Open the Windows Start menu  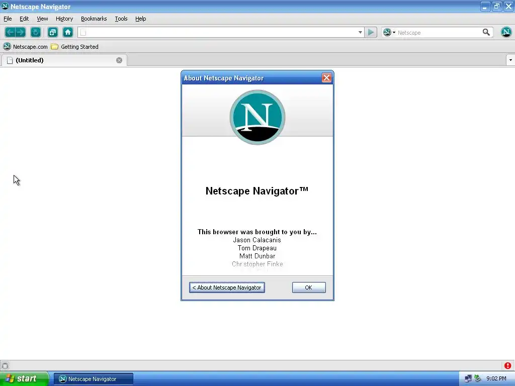coord(24,378)
